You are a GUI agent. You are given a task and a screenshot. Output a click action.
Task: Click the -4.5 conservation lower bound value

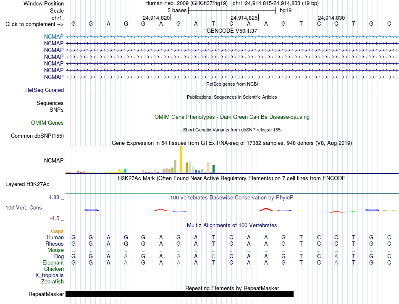click(55, 218)
